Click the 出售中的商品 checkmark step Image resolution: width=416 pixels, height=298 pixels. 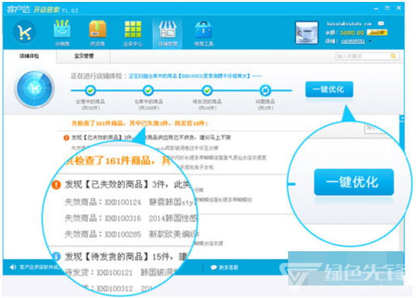tap(90, 90)
